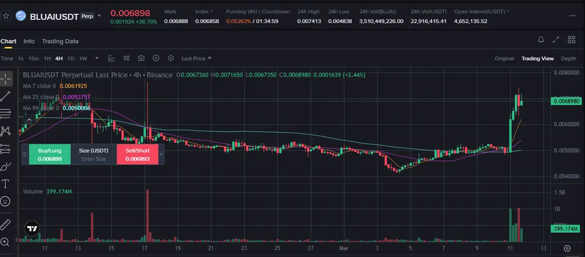Select the horizontal lines Fibonacci tool
The width and height of the screenshot is (585, 257).
pyautogui.click(x=6, y=113)
